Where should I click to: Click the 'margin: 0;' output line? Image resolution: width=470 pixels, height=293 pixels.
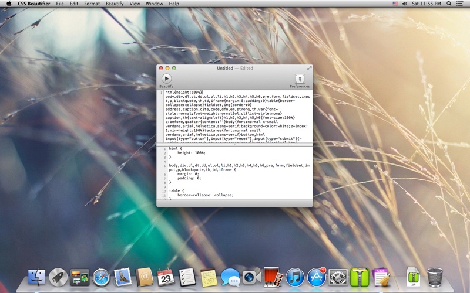tap(188, 173)
